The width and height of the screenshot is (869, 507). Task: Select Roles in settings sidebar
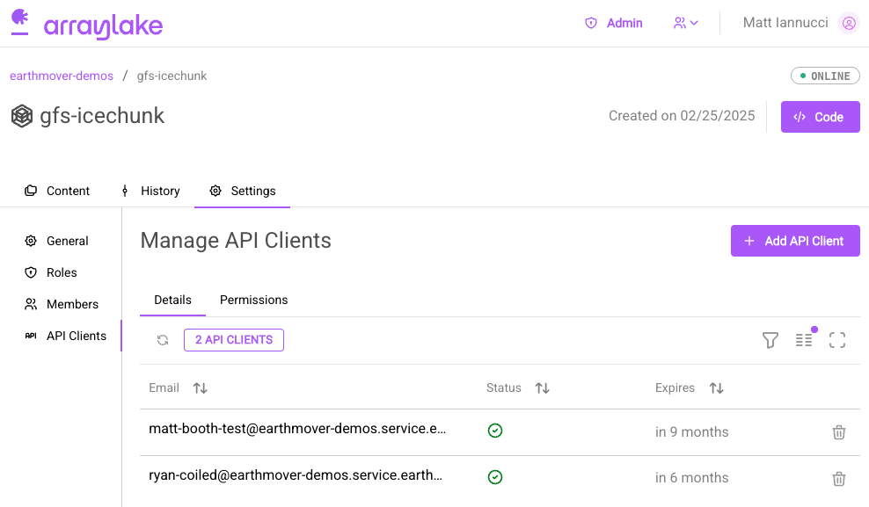[x=62, y=272]
